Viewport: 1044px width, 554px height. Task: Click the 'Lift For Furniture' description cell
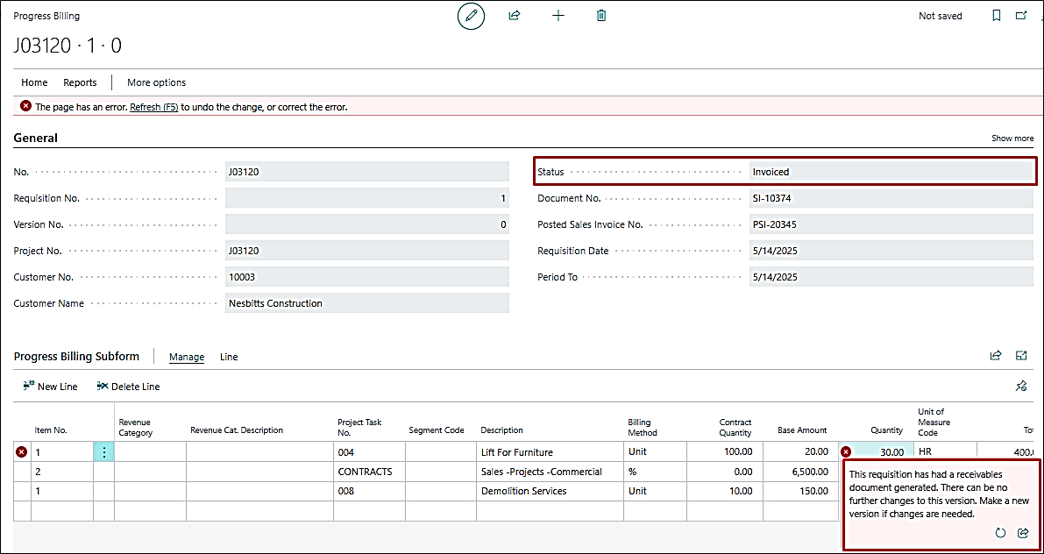point(550,452)
